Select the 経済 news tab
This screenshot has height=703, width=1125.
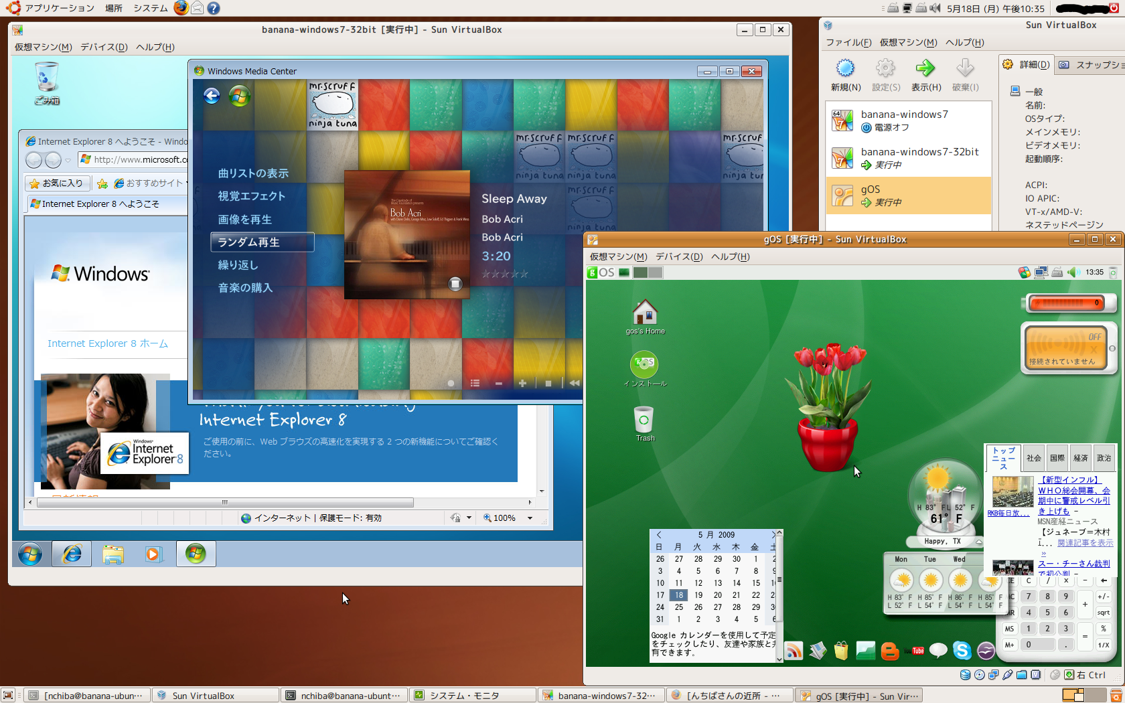(1080, 458)
